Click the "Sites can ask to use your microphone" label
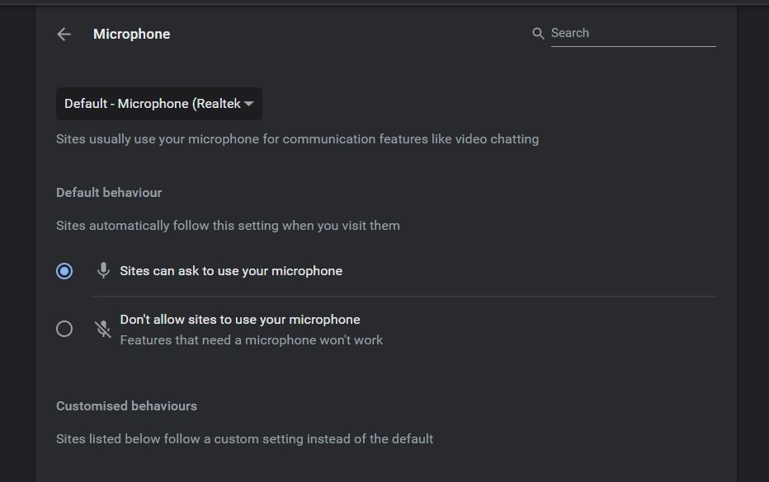 [231, 271]
